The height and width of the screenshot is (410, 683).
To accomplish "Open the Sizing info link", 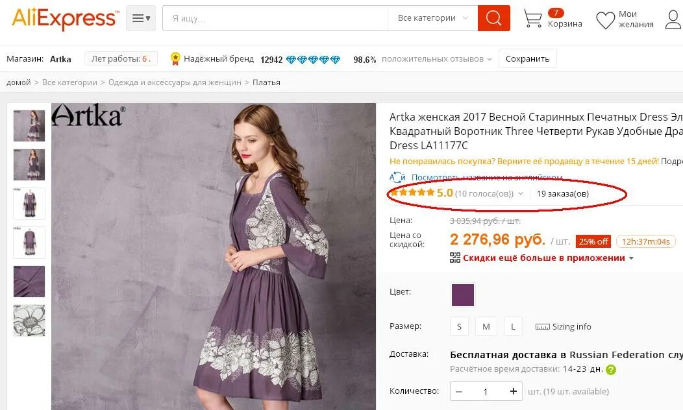I will click(x=563, y=326).
